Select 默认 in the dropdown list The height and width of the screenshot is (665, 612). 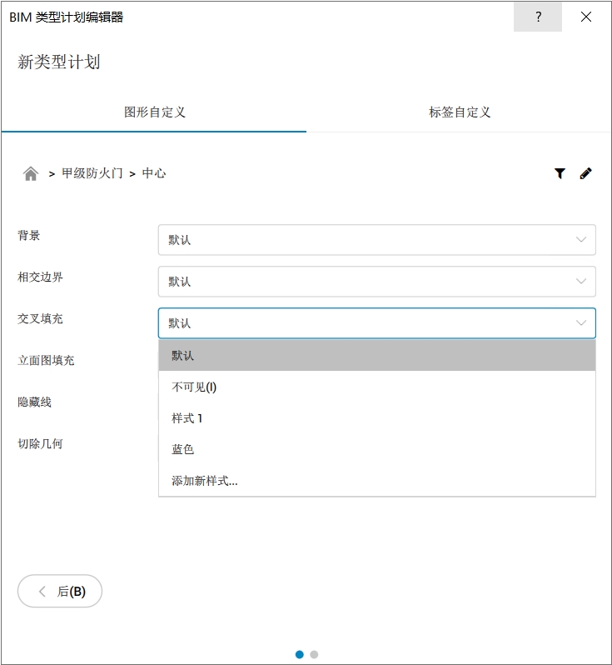(377, 355)
